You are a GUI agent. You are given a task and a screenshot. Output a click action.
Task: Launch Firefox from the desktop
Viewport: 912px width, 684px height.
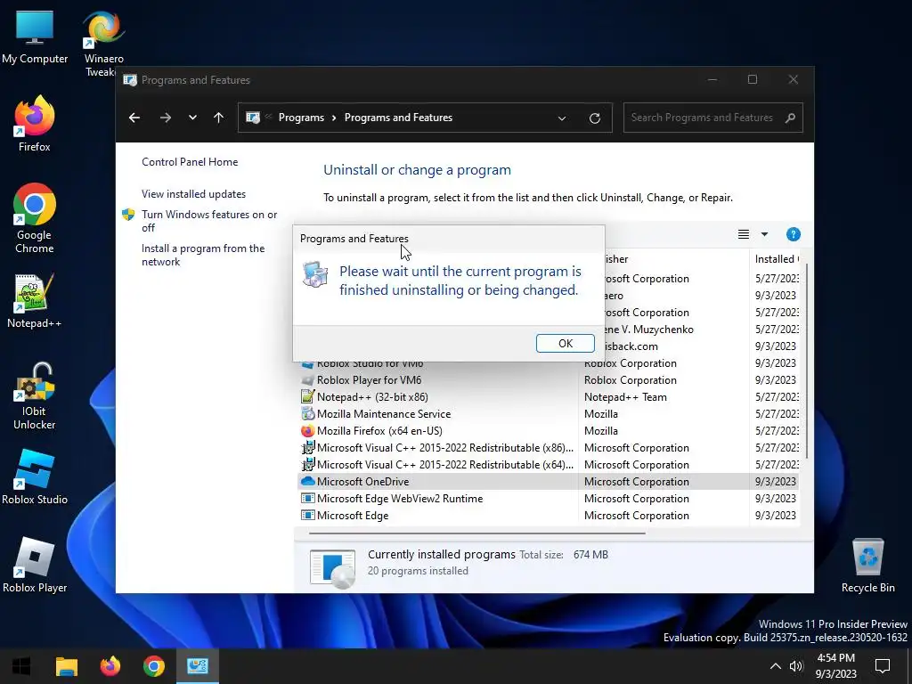click(35, 125)
